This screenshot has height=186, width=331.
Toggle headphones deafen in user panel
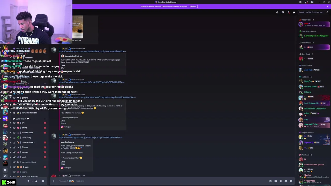[36, 181]
